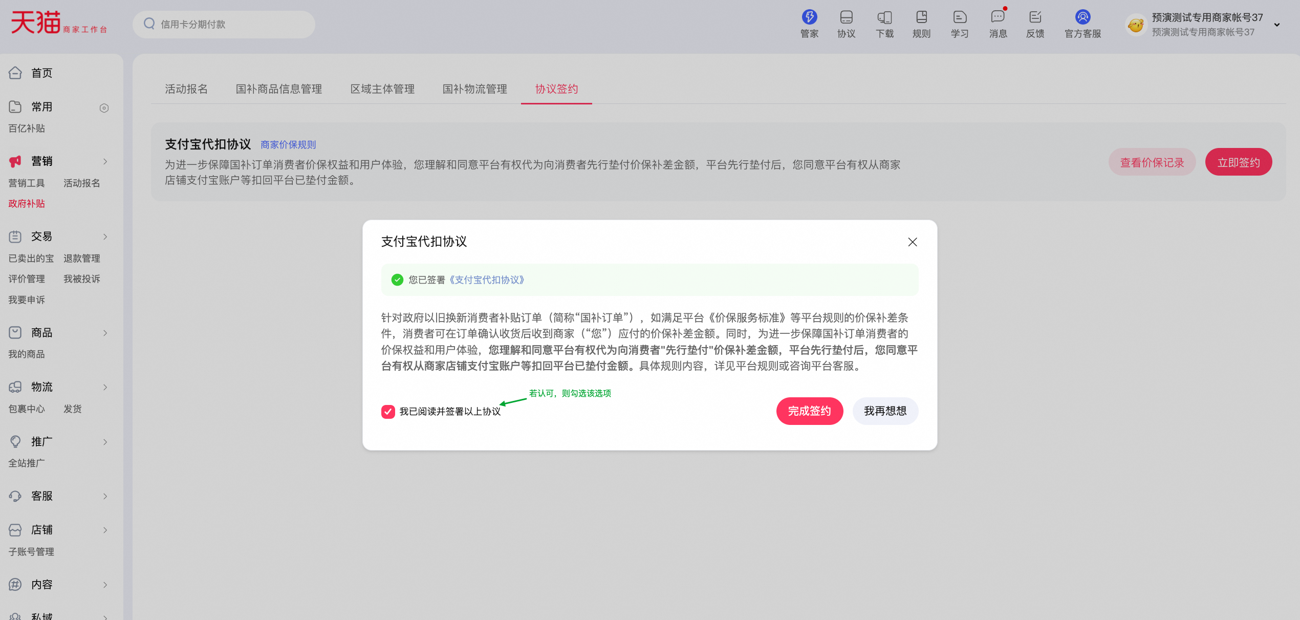Image resolution: width=1300 pixels, height=620 pixels.
Task: Open 发货 in the sidebar
Action: [73, 409]
